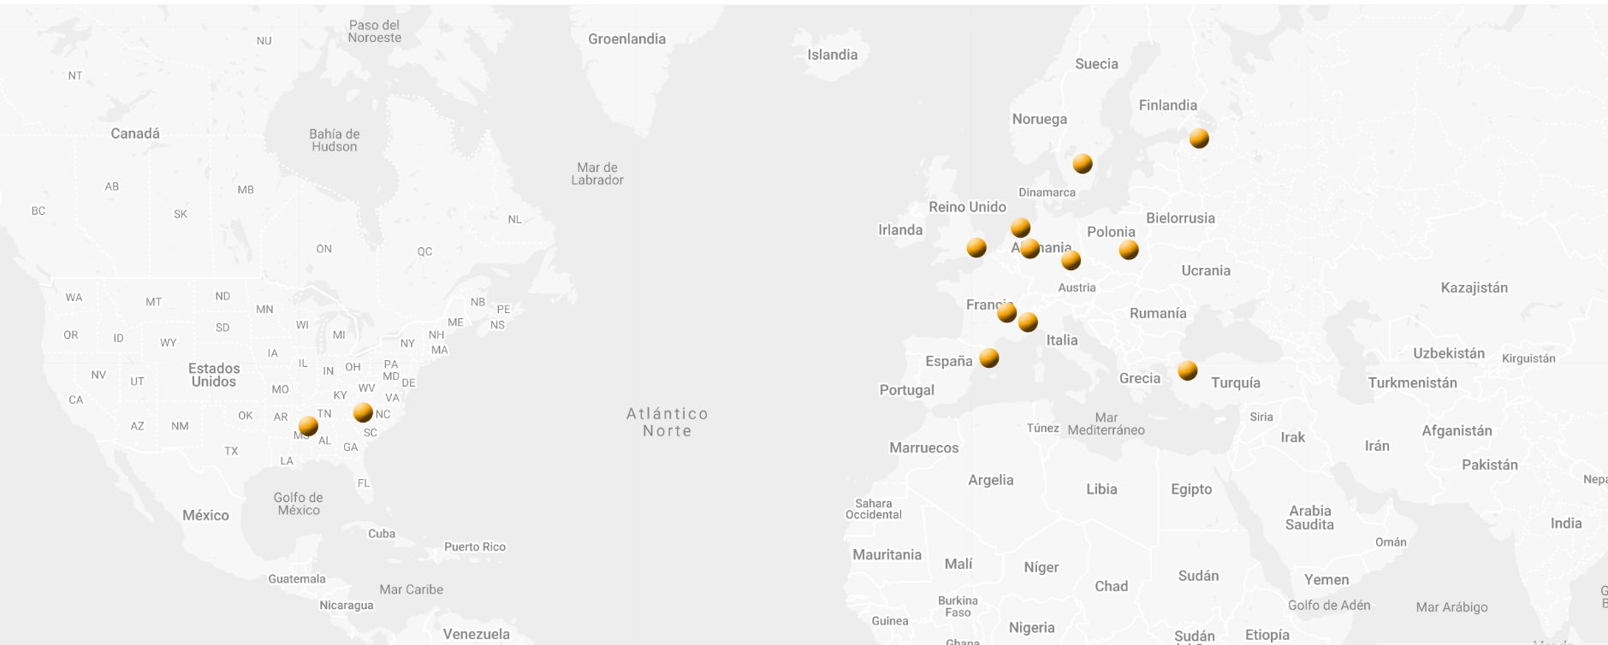Click the Islandia map label
1608x645 pixels.
click(832, 55)
